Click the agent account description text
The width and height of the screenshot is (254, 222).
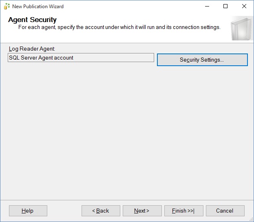[119, 27]
